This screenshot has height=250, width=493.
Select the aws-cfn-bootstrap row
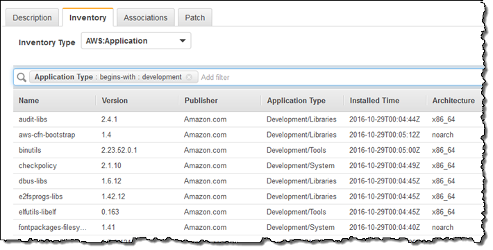[249, 135]
